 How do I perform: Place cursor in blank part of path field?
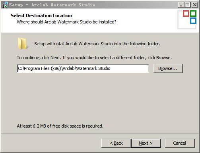129,68
